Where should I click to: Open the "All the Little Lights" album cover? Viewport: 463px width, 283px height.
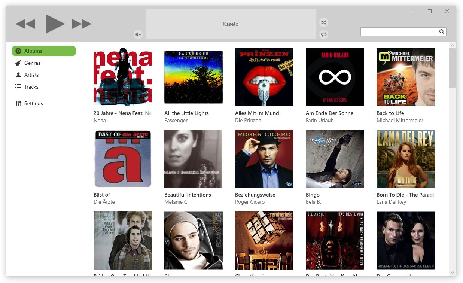[x=194, y=77]
